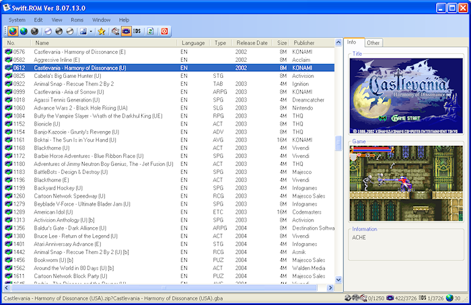The image size is (471, 305).
Task: Open the Roms menu
Action: point(77,19)
